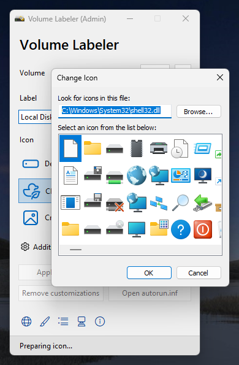This screenshot has height=365, width=239.
Task: Close the Change Icon dialog
Action: click(x=220, y=77)
